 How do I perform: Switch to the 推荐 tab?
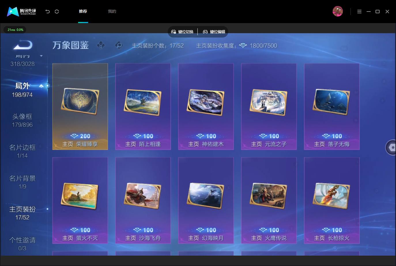click(83, 11)
